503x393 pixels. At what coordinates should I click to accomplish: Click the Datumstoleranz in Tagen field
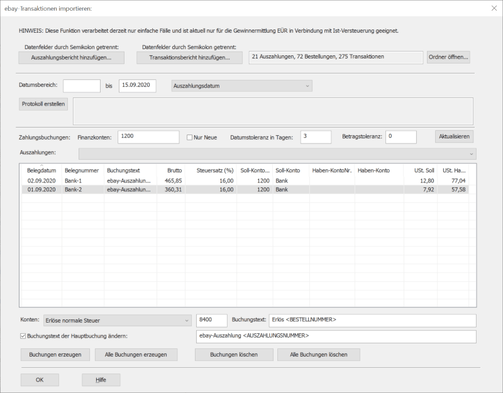(316, 137)
